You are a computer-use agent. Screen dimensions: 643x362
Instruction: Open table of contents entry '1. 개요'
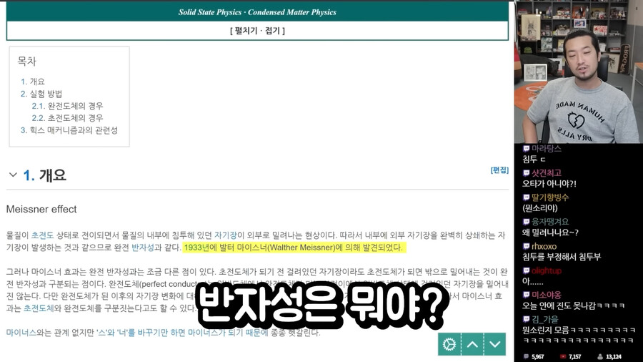33,82
